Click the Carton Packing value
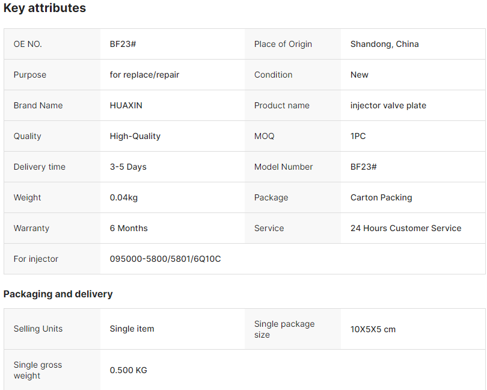Image resolution: width=487 pixels, height=390 pixels. pos(381,198)
